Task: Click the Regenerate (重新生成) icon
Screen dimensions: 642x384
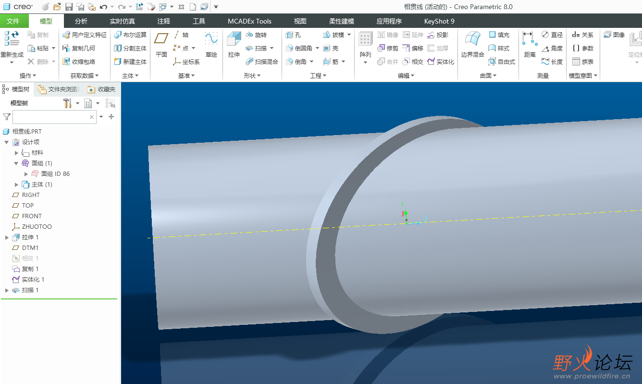Action: 12,44
